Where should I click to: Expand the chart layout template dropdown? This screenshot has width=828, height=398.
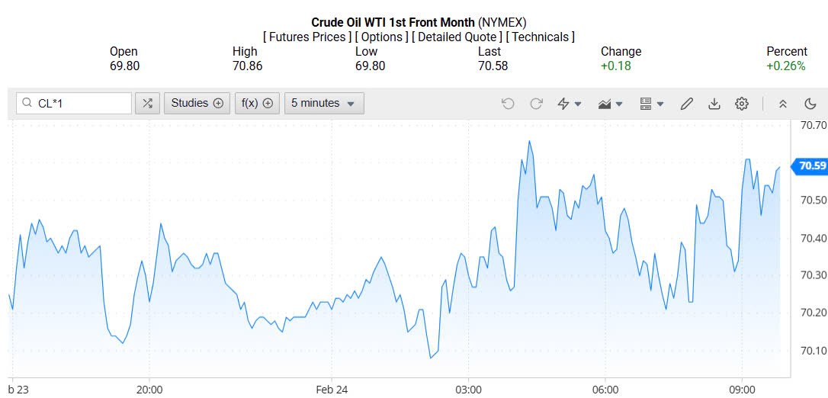[651, 104]
